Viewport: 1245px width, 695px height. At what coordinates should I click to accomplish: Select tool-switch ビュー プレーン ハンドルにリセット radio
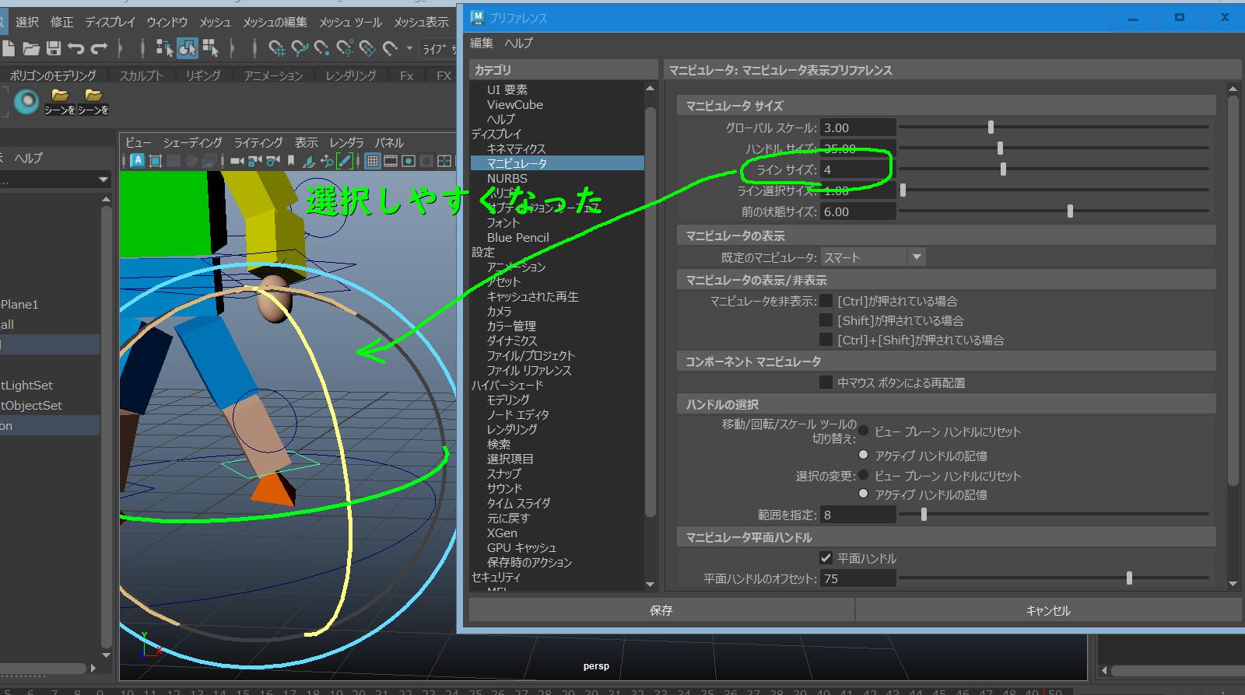pyautogui.click(x=864, y=431)
